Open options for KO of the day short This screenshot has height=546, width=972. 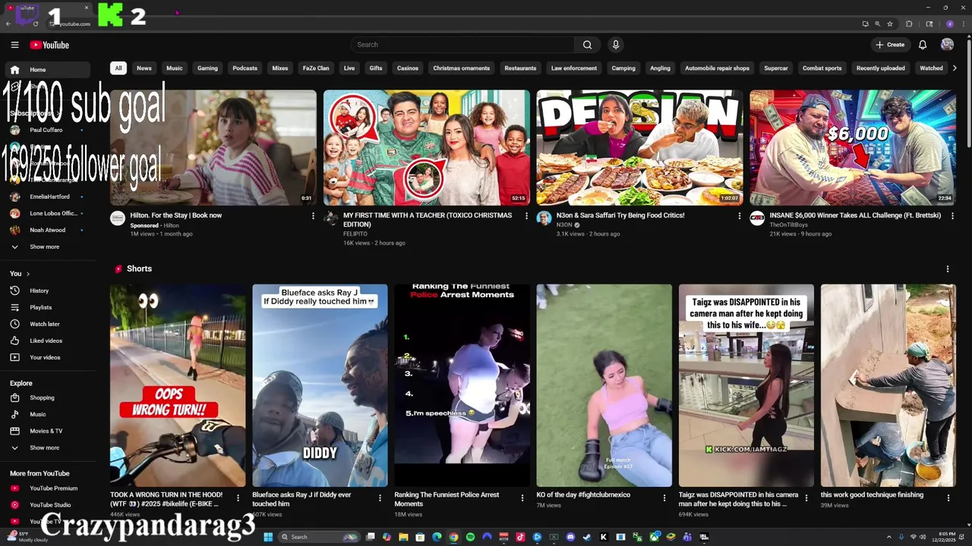664,498
